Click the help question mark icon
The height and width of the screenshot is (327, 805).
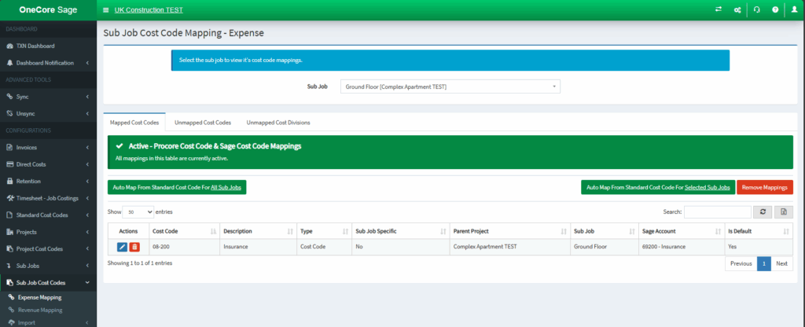tap(775, 9)
